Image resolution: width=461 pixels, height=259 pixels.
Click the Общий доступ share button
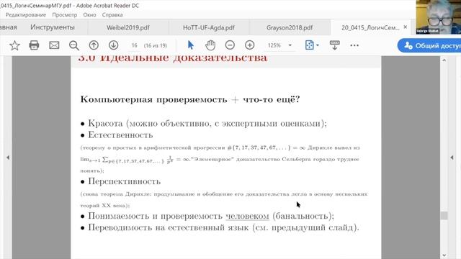(x=429, y=45)
